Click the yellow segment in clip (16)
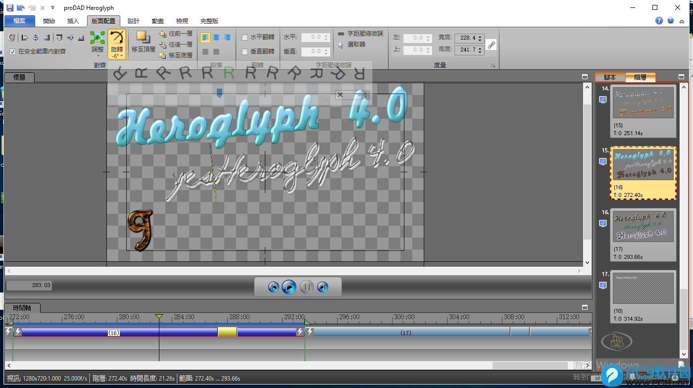This screenshot has height=388, width=693. (227, 332)
